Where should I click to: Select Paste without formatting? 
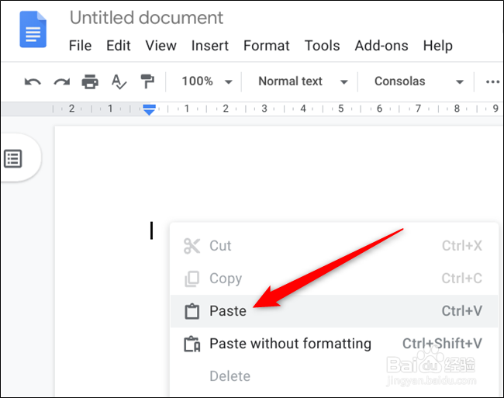tap(290, 344)
